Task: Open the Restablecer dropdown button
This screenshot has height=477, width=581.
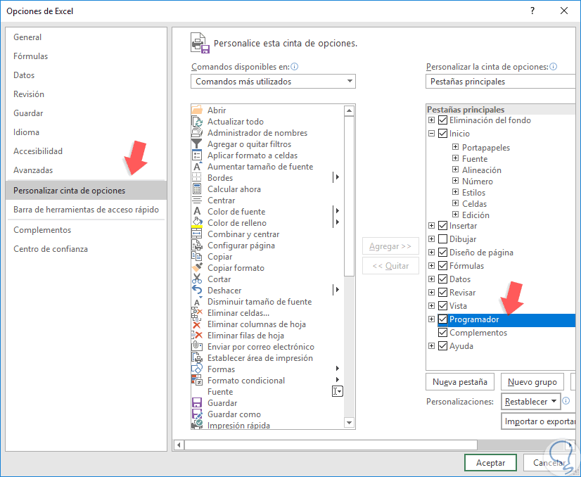Action: 530,402
